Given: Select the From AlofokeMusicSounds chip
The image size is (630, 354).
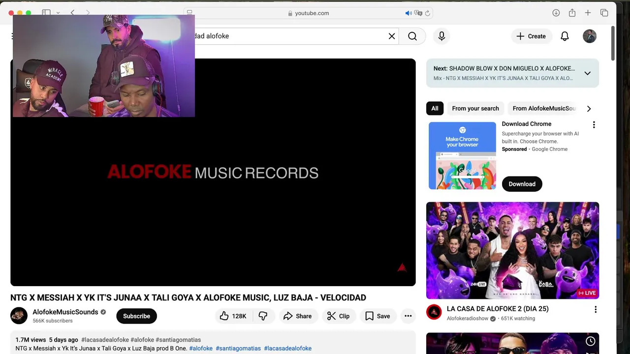Looking at the screenshot, I should tap(544, 109).
